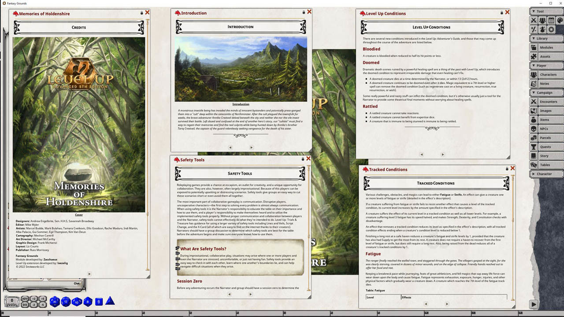Open the NPCs panel from the sidebar

click(x=548, y=129)
